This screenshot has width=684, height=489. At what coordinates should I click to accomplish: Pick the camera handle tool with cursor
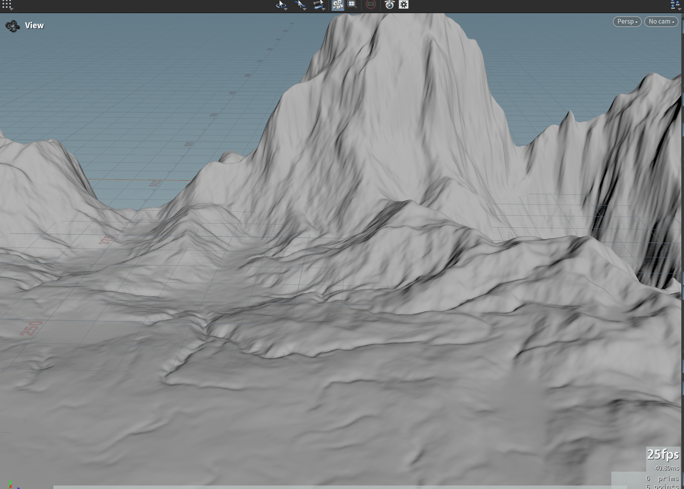click(319, 5)
